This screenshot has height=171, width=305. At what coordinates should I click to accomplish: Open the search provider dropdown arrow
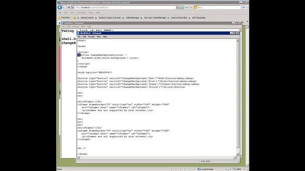coord(246,8)
